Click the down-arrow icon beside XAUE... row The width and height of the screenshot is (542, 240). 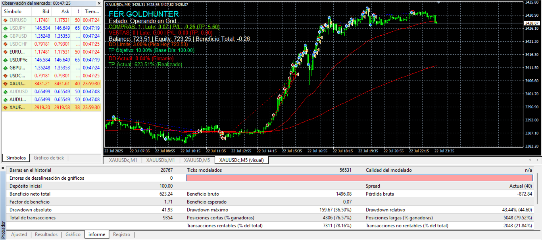pos(6,108)
